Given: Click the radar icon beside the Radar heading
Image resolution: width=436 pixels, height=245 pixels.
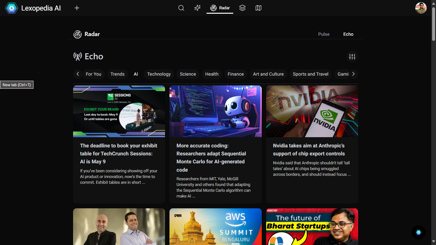Looking at the screenshot, I should [x=77, y=34].
